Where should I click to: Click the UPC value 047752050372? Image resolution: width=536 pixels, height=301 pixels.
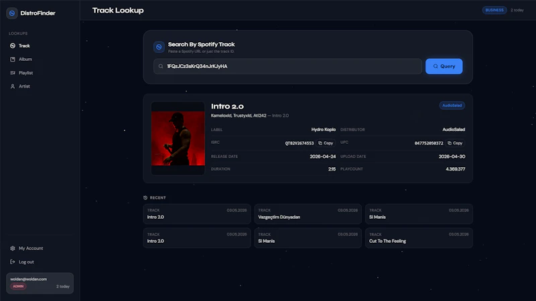point(429,143)
